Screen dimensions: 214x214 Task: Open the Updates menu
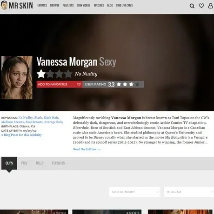click(42, 6)
